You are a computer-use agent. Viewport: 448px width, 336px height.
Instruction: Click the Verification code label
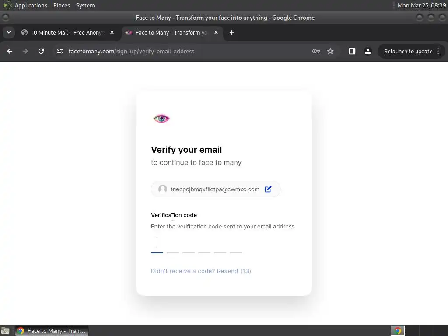(174, 215)
